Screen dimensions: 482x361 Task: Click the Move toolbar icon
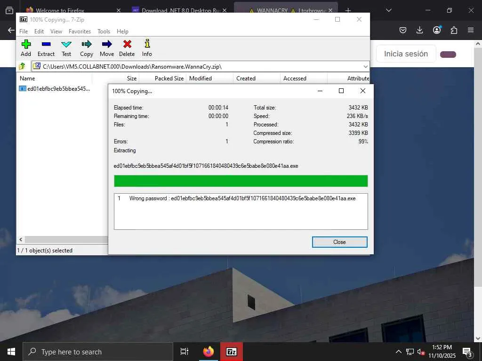[107, 48]
